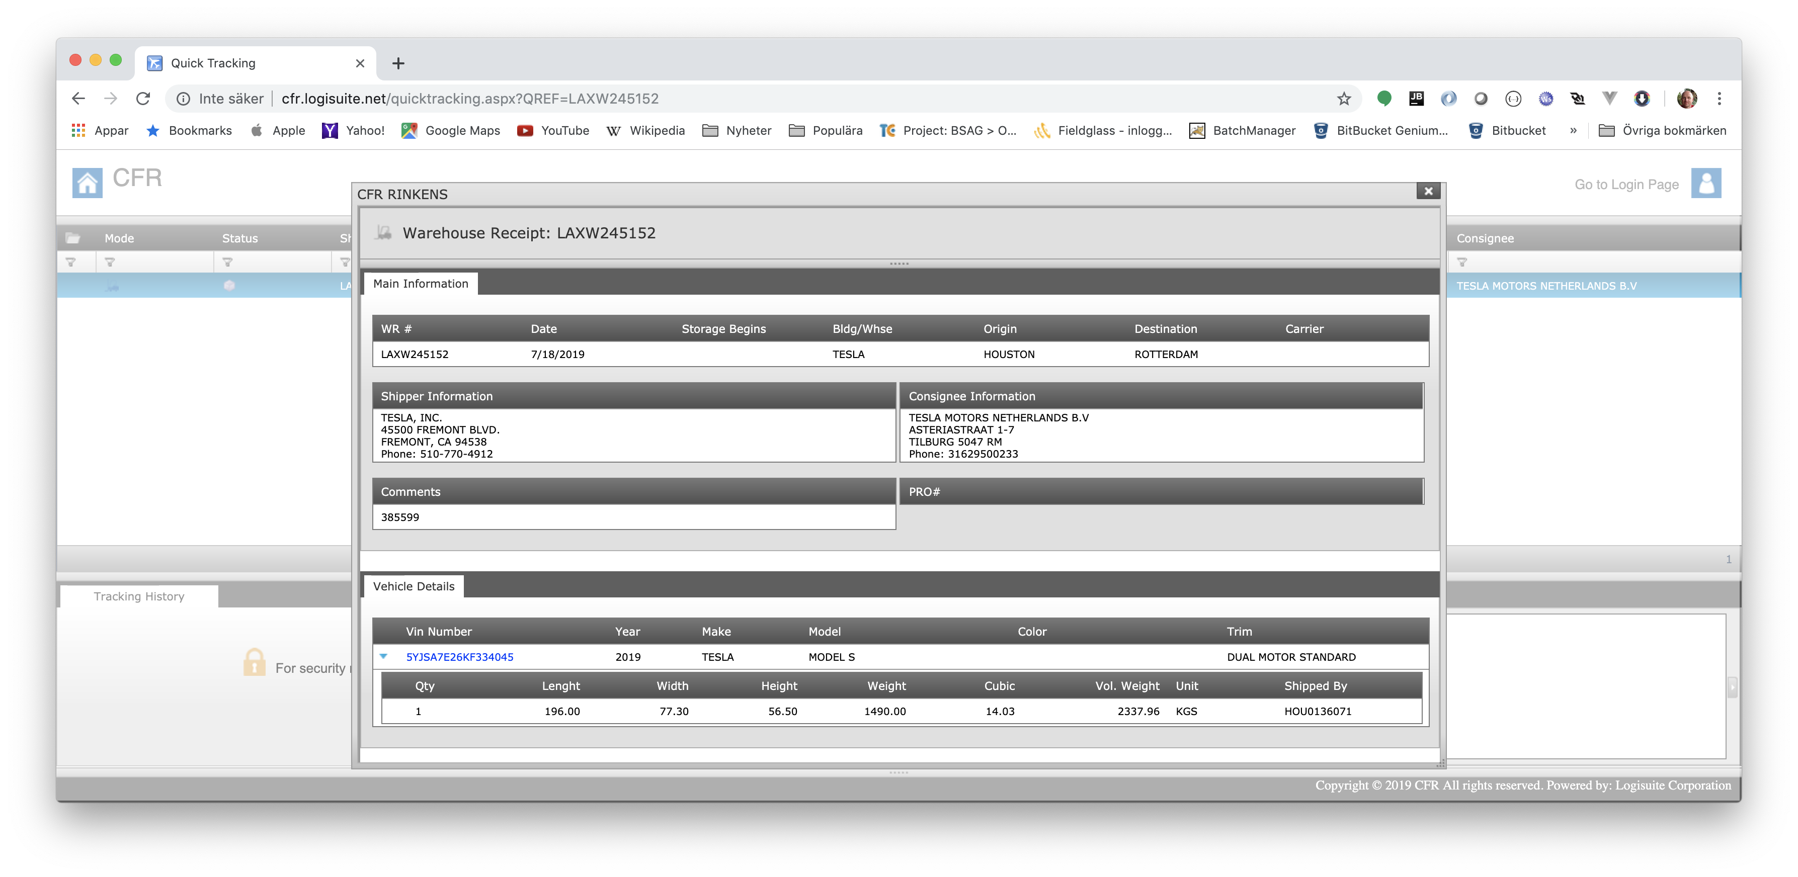This screenshot has width=1798, height=877.
Task: Open a new browser tab
Action: tap(398, 63)
